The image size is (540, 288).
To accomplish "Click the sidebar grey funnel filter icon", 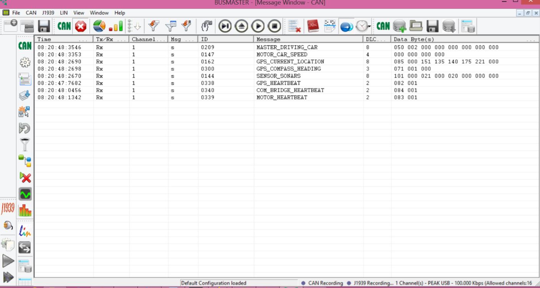I will pos(25,145).
